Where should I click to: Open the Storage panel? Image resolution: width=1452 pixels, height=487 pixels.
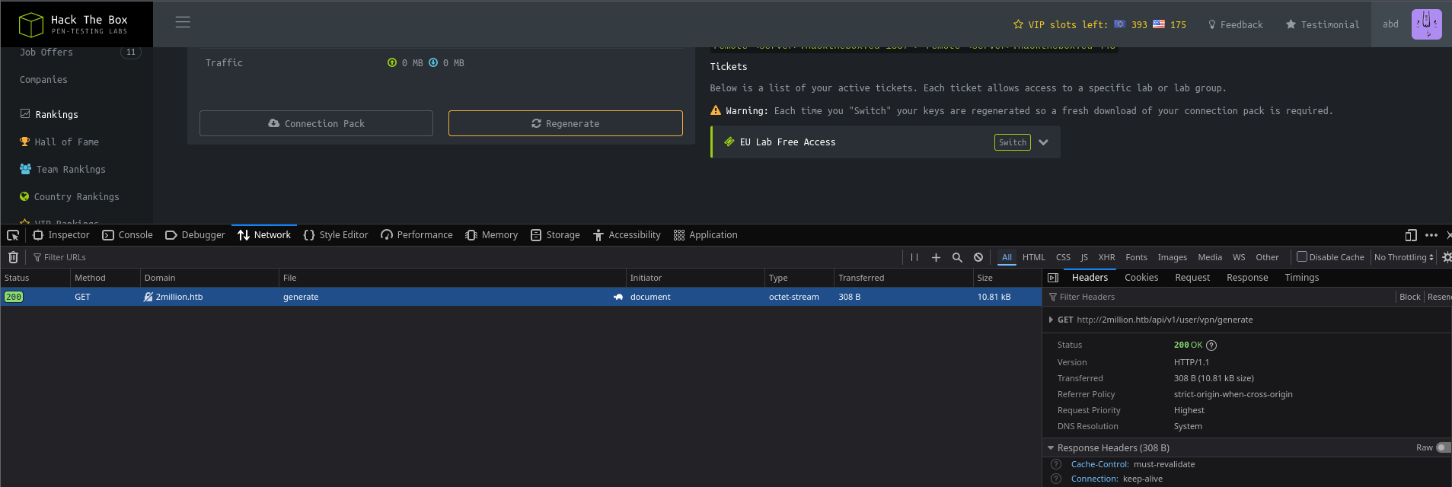coord(555,235)
